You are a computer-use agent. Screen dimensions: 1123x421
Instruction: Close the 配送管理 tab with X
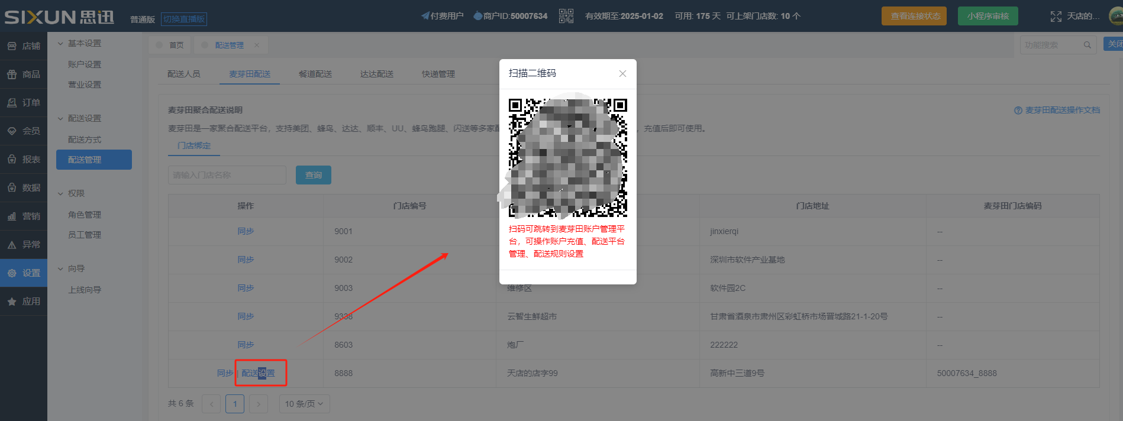257,45
